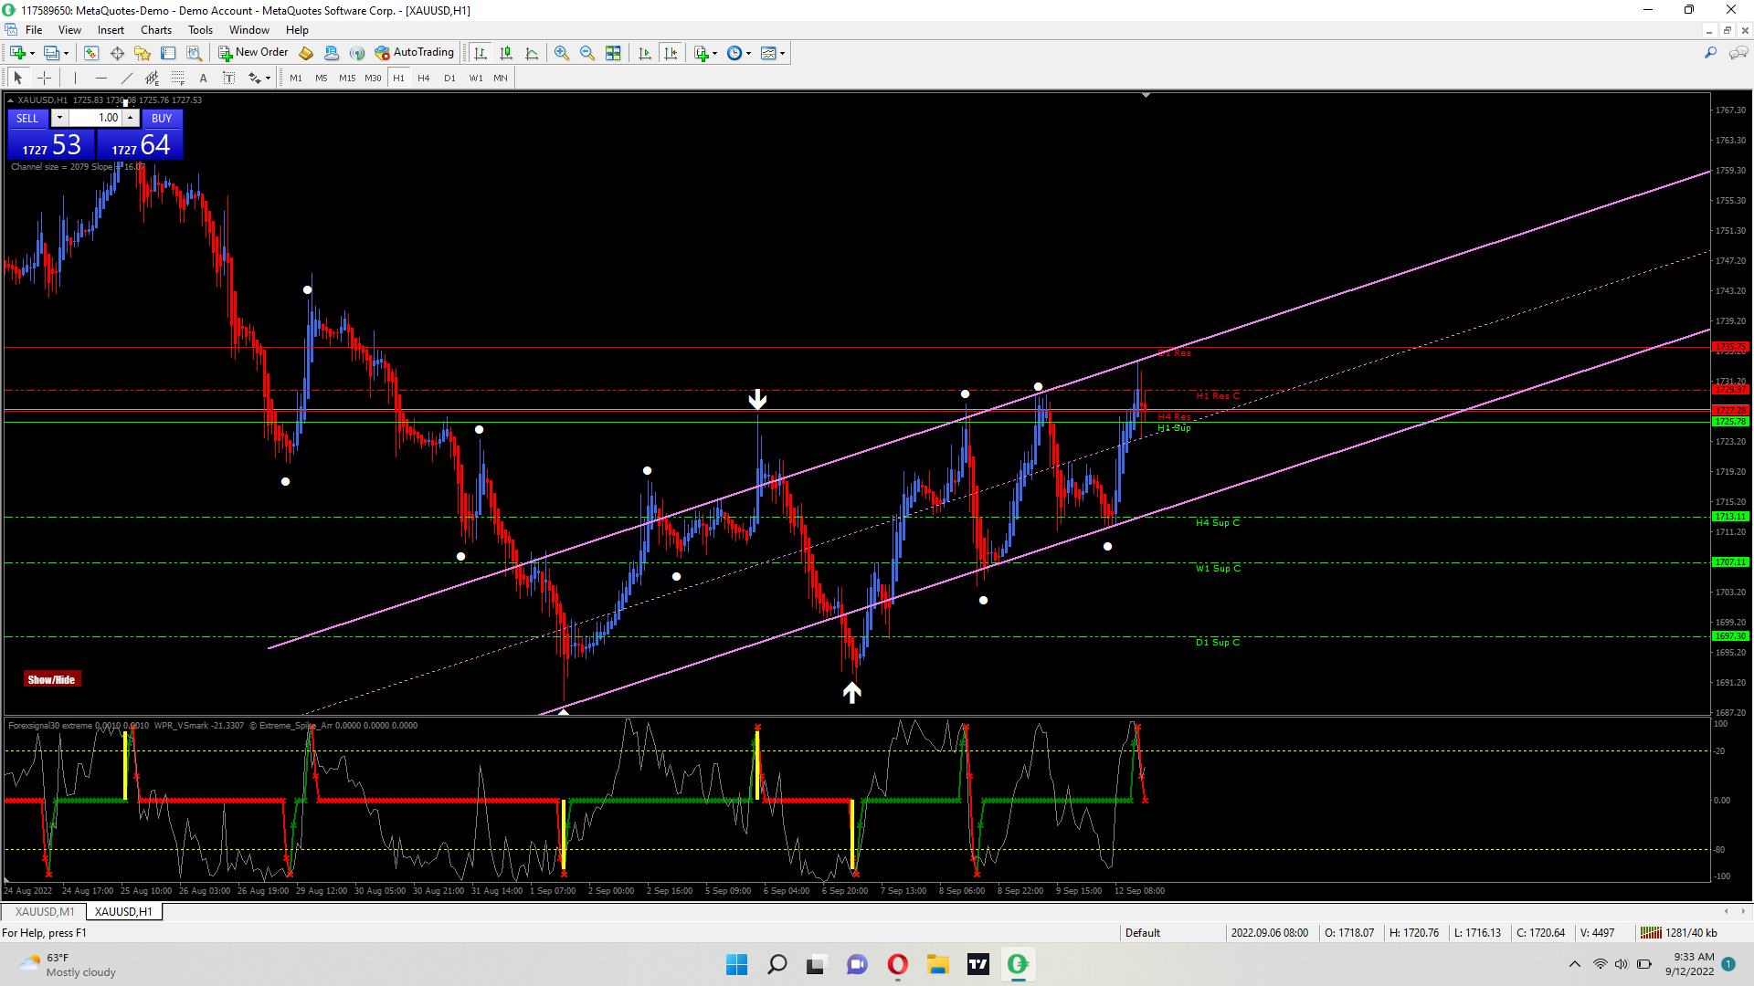Toggle the Chart Shift icon

(671, 53)
